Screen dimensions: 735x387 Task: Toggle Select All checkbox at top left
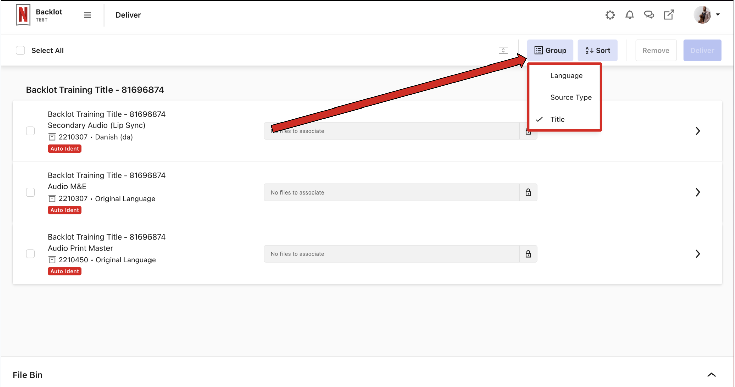20,50
